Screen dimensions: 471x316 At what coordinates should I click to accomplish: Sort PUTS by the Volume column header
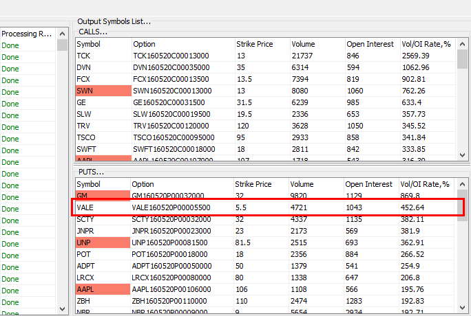point(317,184)
